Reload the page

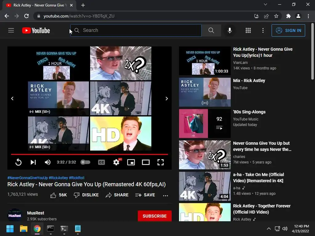click(26, 16)
